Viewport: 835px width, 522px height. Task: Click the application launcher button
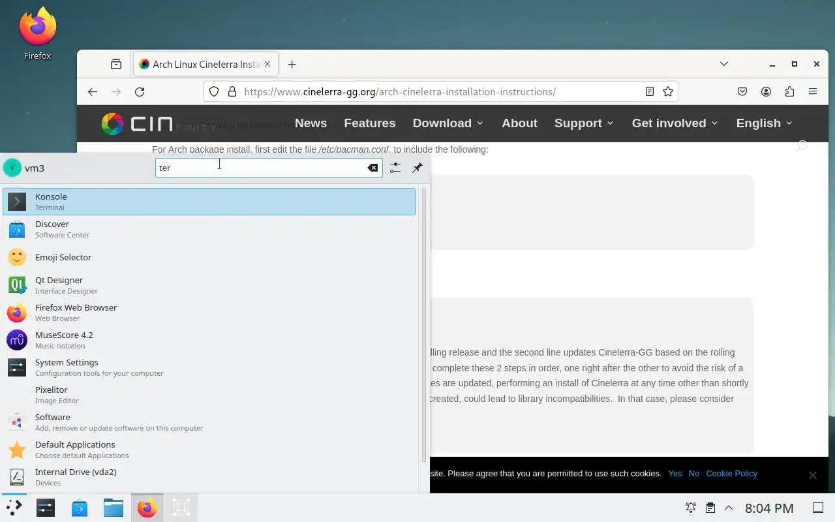[14, 508]
